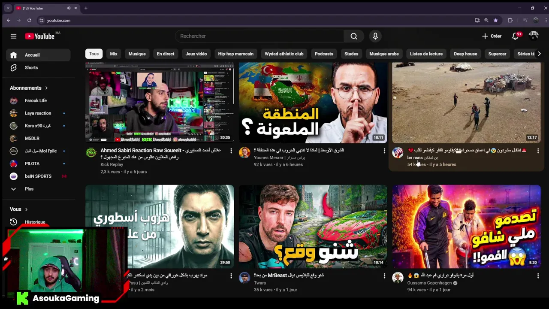Open beIN SPORTS channel avatar

click(x=14, y=176)
